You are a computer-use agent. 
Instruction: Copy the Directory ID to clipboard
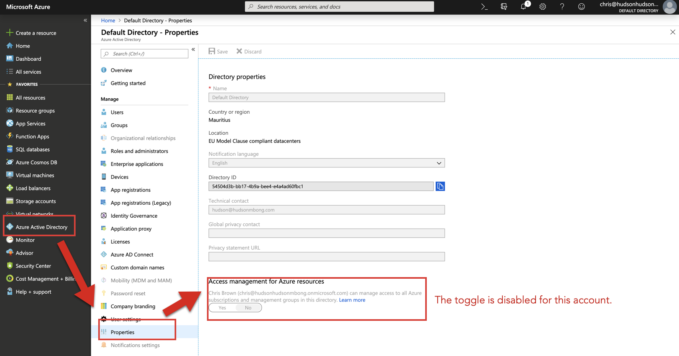click(440, 186)
